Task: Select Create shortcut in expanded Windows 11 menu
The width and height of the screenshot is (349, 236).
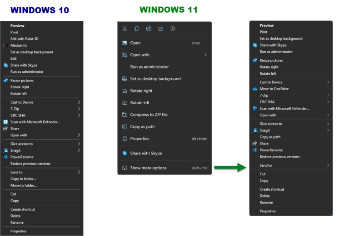Action: click(272, 189)
